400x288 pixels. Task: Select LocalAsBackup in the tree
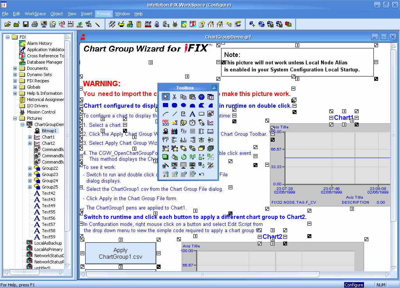point(48,243)
